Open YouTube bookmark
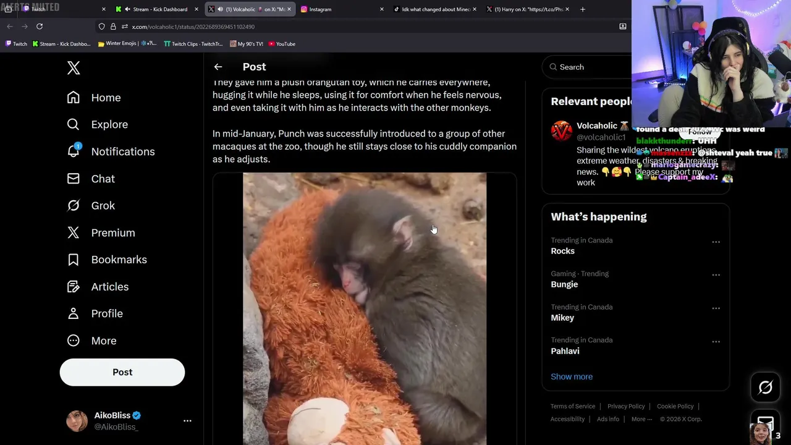This screenshot has width=791, height=445. [282, 44]
